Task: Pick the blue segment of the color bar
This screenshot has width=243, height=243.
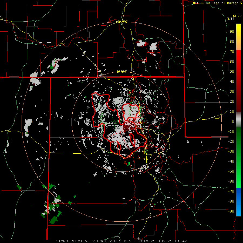Action: pos(238,202)
